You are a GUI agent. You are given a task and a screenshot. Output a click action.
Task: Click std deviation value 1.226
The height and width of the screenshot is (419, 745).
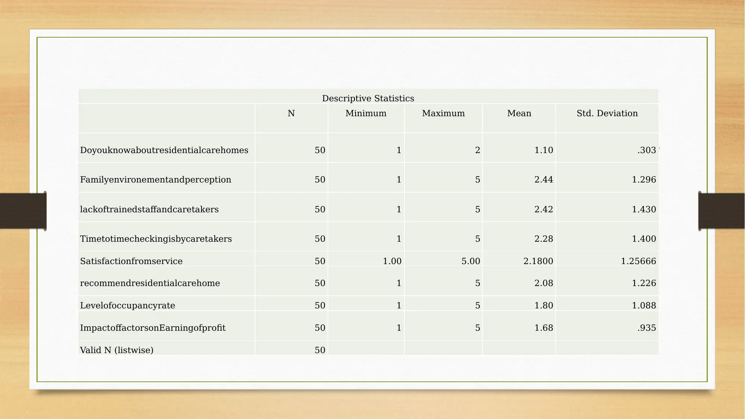[644, 283]
